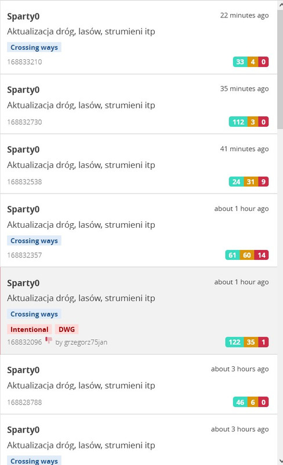Click the vertical scrollbar thumb

280,69
